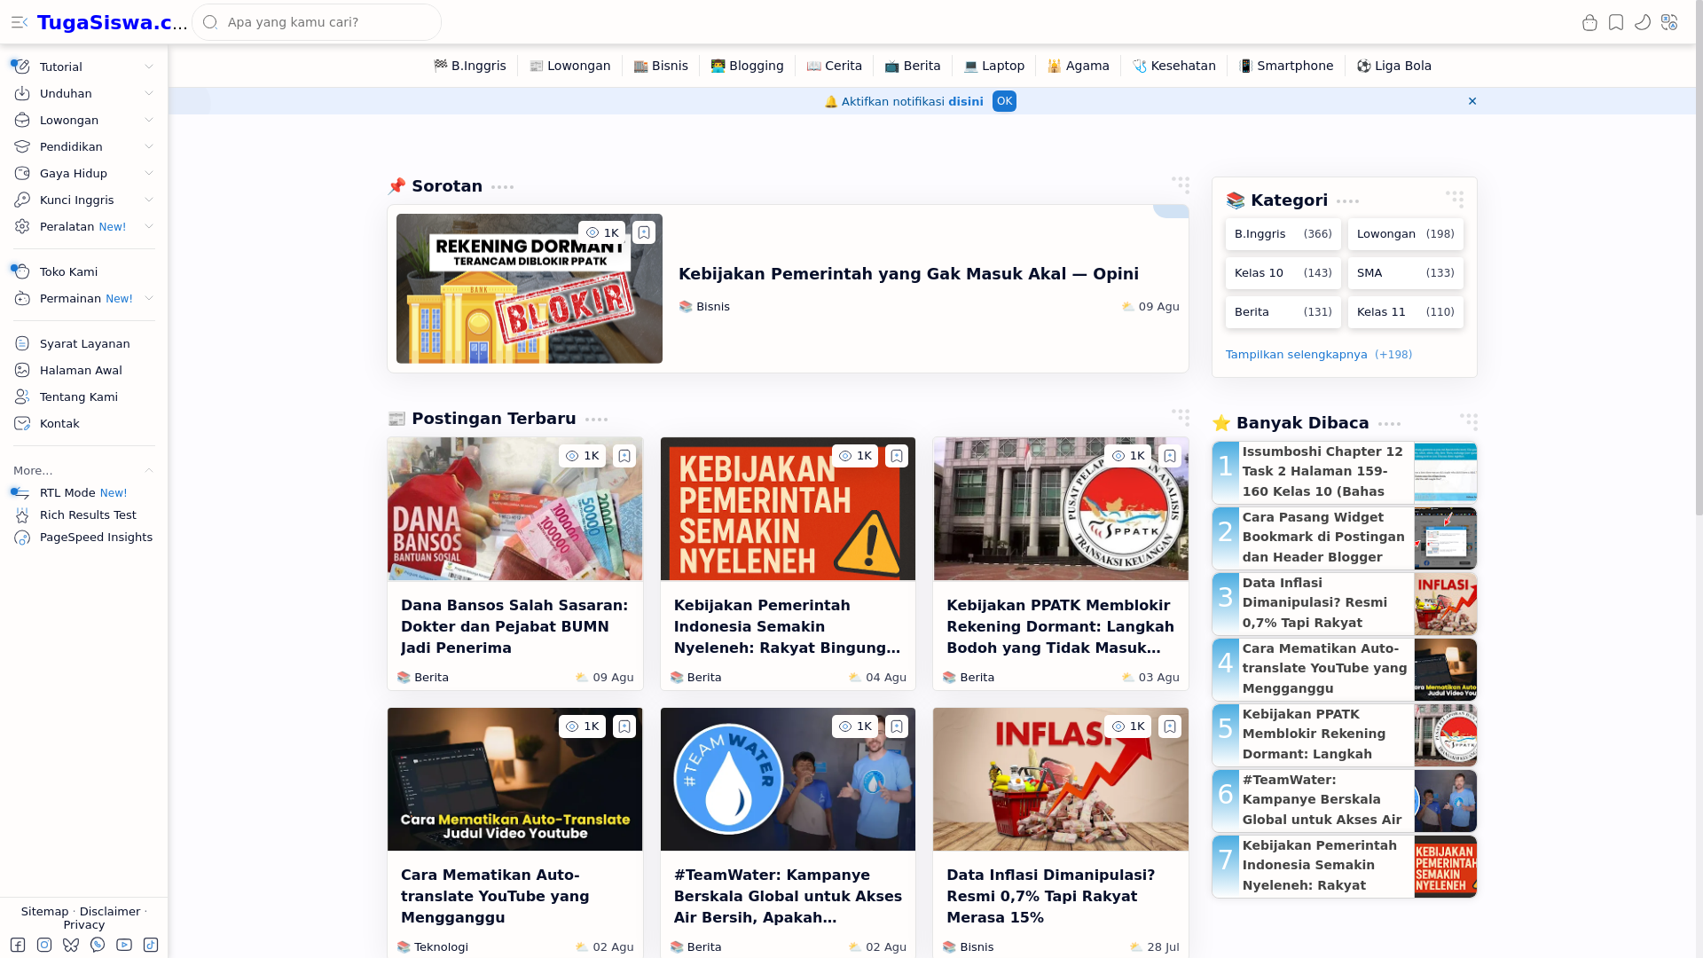
Task: Click the search field Apa yang kamu cari
Action: [317, 22]
